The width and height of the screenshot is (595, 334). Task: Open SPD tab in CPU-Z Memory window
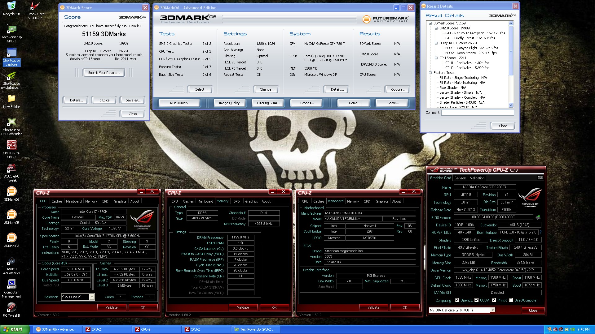point(236,201)
